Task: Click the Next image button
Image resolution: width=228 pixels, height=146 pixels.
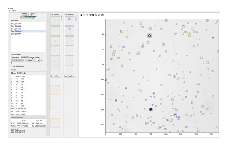Action: (x=30, y=60)
